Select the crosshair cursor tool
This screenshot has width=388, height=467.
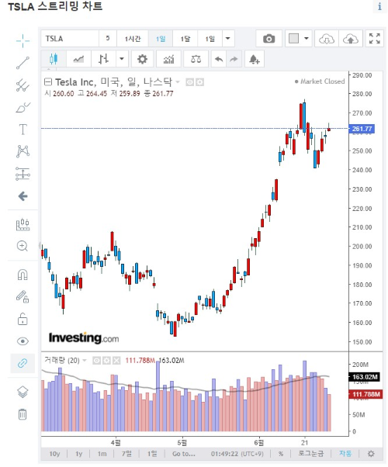[x=23, y=41]
